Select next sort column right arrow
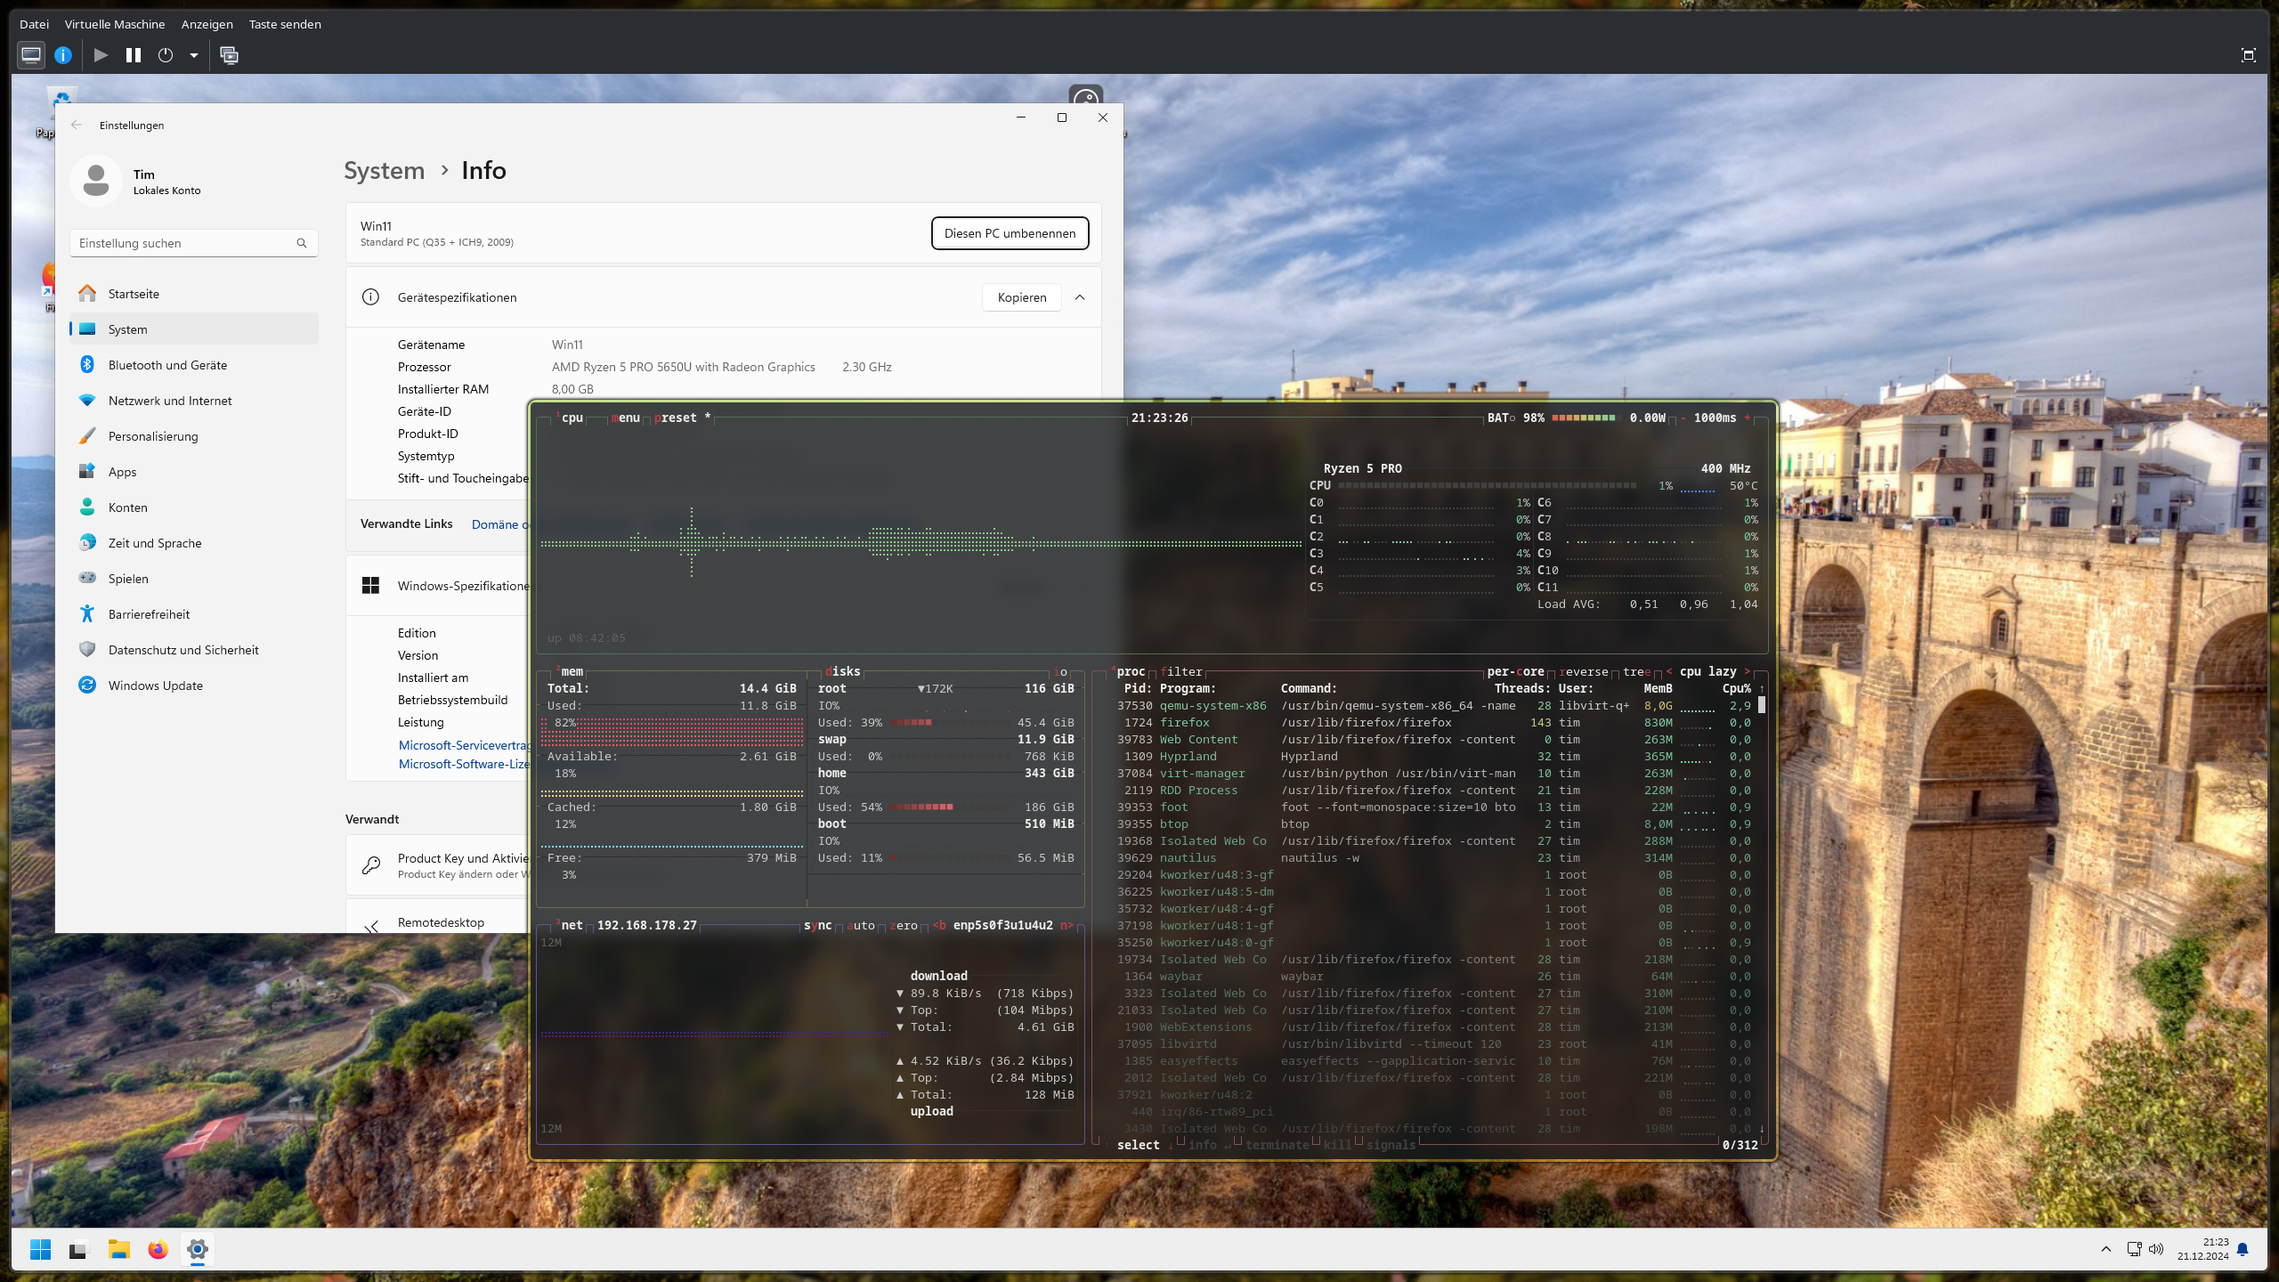Image resolution: width=2279 pixels, height=1282 pixels. tap(1748, 671)
